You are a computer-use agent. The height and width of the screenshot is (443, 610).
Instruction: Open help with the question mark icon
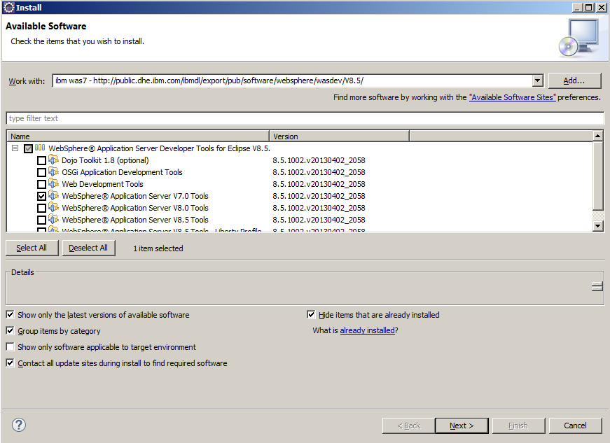click(x=19, y=425)
